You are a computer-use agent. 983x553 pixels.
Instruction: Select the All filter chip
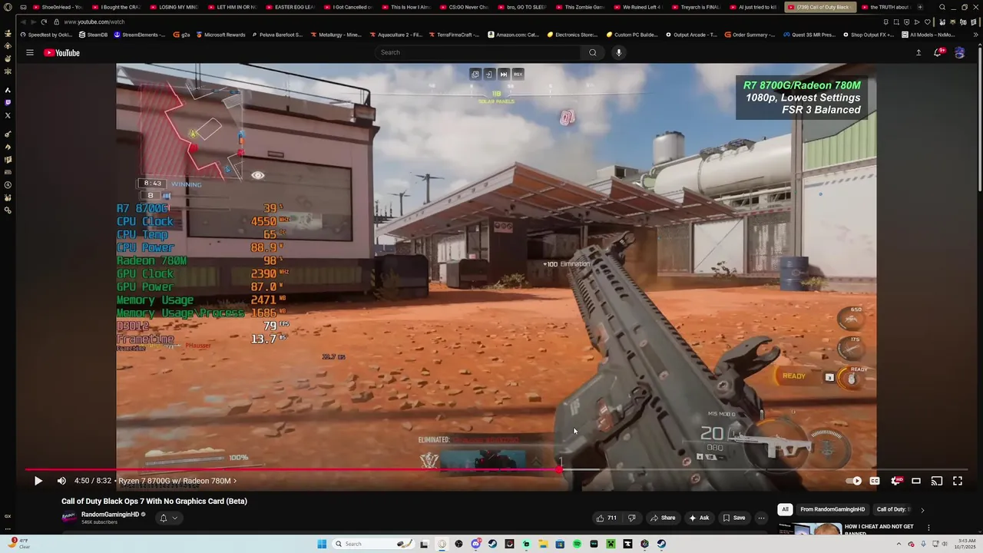[x=785, y=509]
